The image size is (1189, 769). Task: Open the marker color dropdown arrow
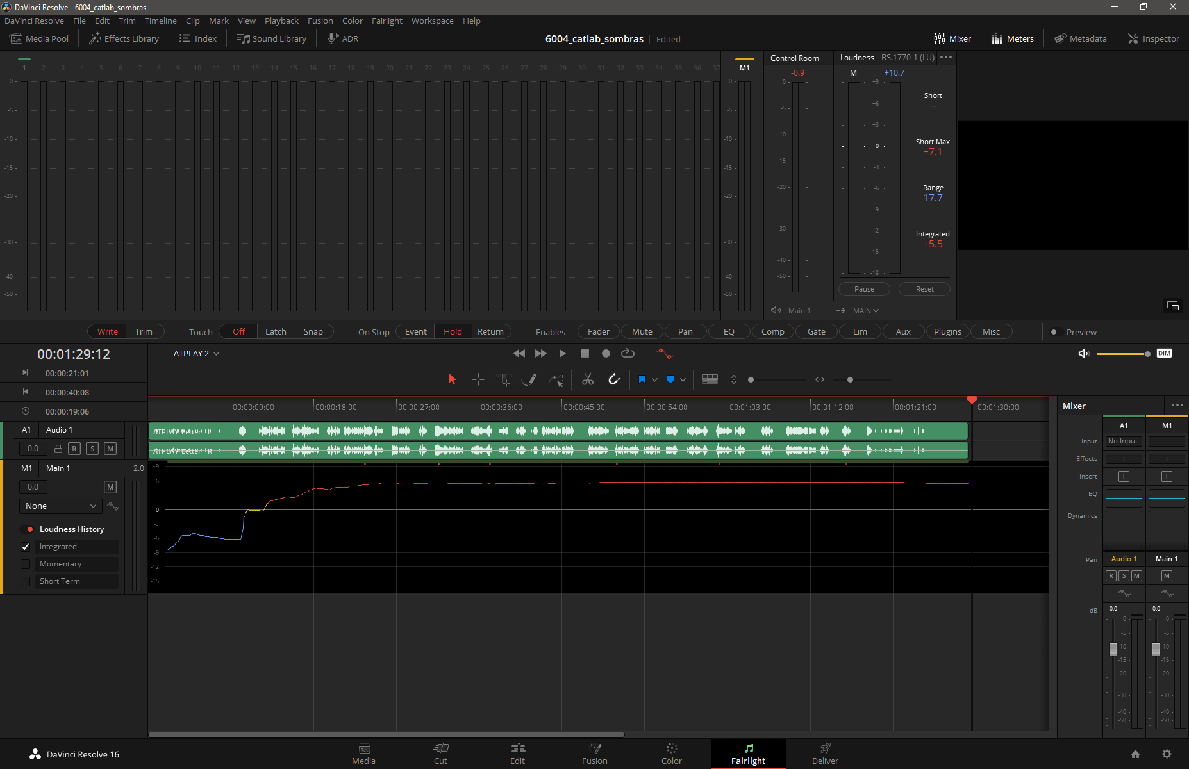(683, 380)
